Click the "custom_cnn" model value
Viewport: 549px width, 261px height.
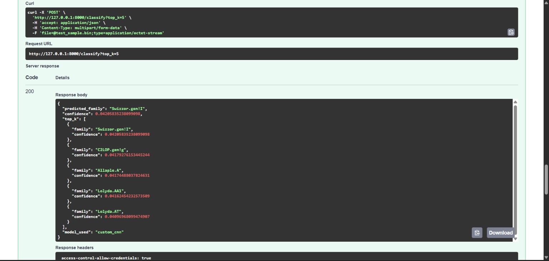[109, 232]
